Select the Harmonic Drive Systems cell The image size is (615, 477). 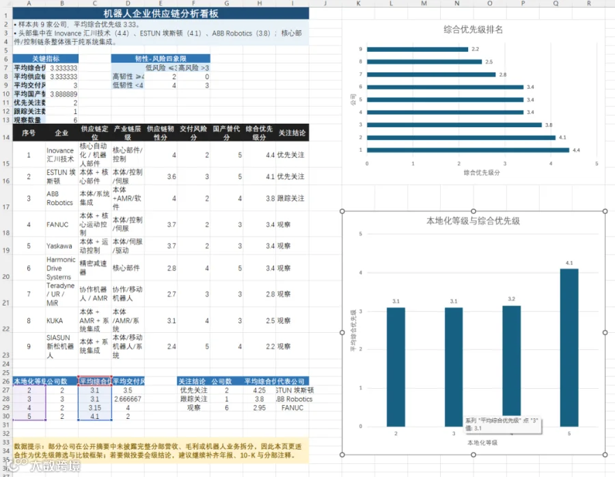coord(62,268)
